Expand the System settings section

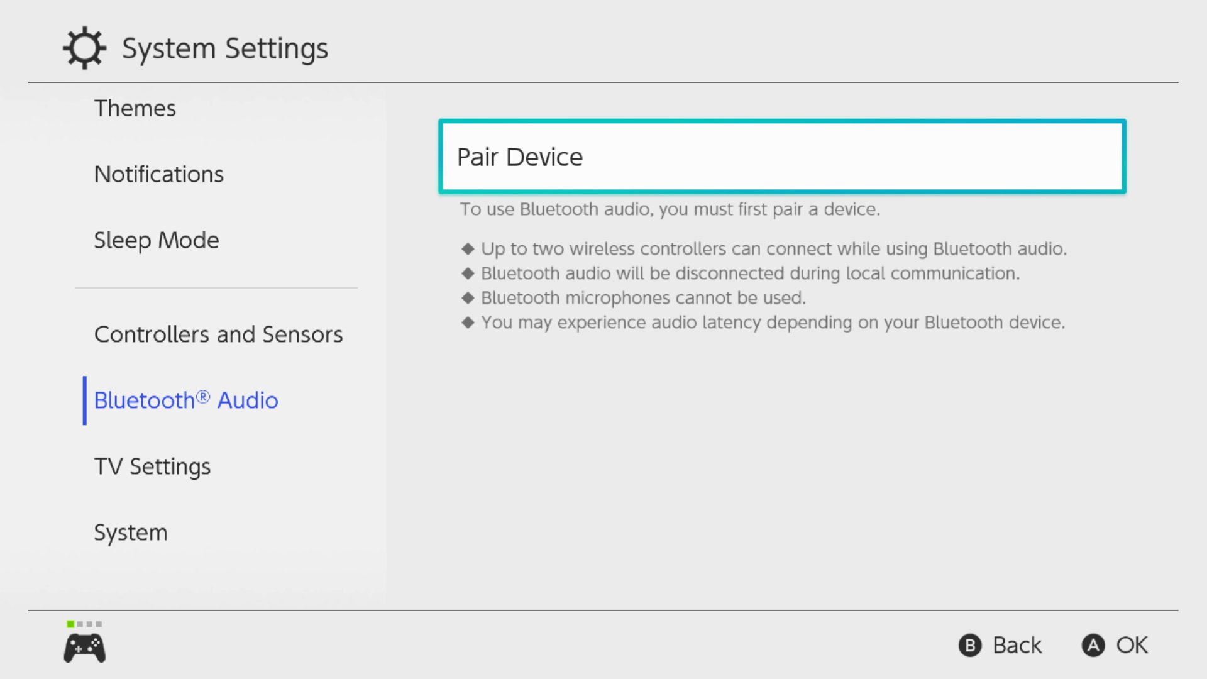[130, 531]
